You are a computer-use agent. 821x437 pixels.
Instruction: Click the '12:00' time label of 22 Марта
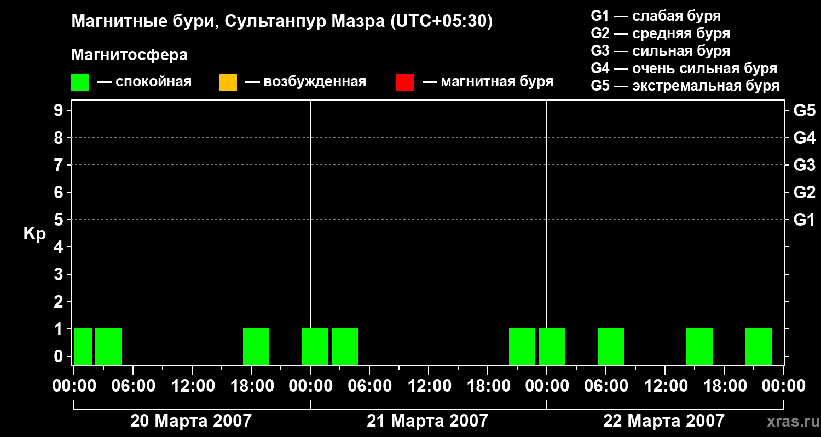click(665, 386)
